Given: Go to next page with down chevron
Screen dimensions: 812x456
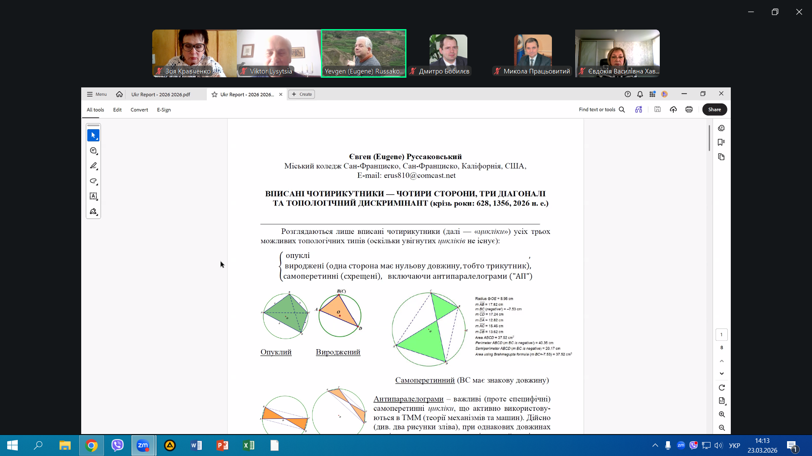Looking at the screenshot, I should [x=721, y=374].
